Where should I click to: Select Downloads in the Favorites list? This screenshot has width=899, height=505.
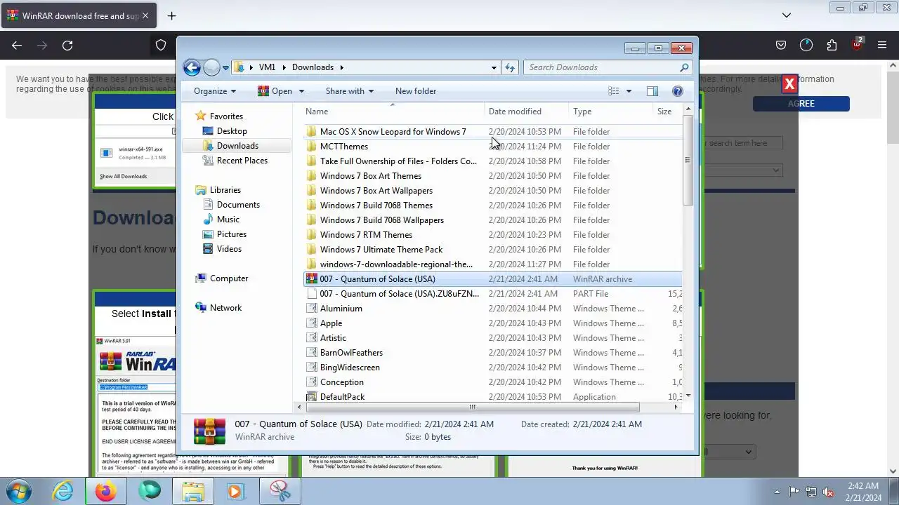click(237, 146)
